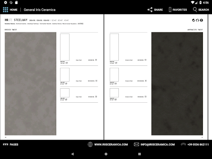The width and height of the screenshot is (212, 159).
Task: Click the envelope email icon
Action: tap(136, 145)
